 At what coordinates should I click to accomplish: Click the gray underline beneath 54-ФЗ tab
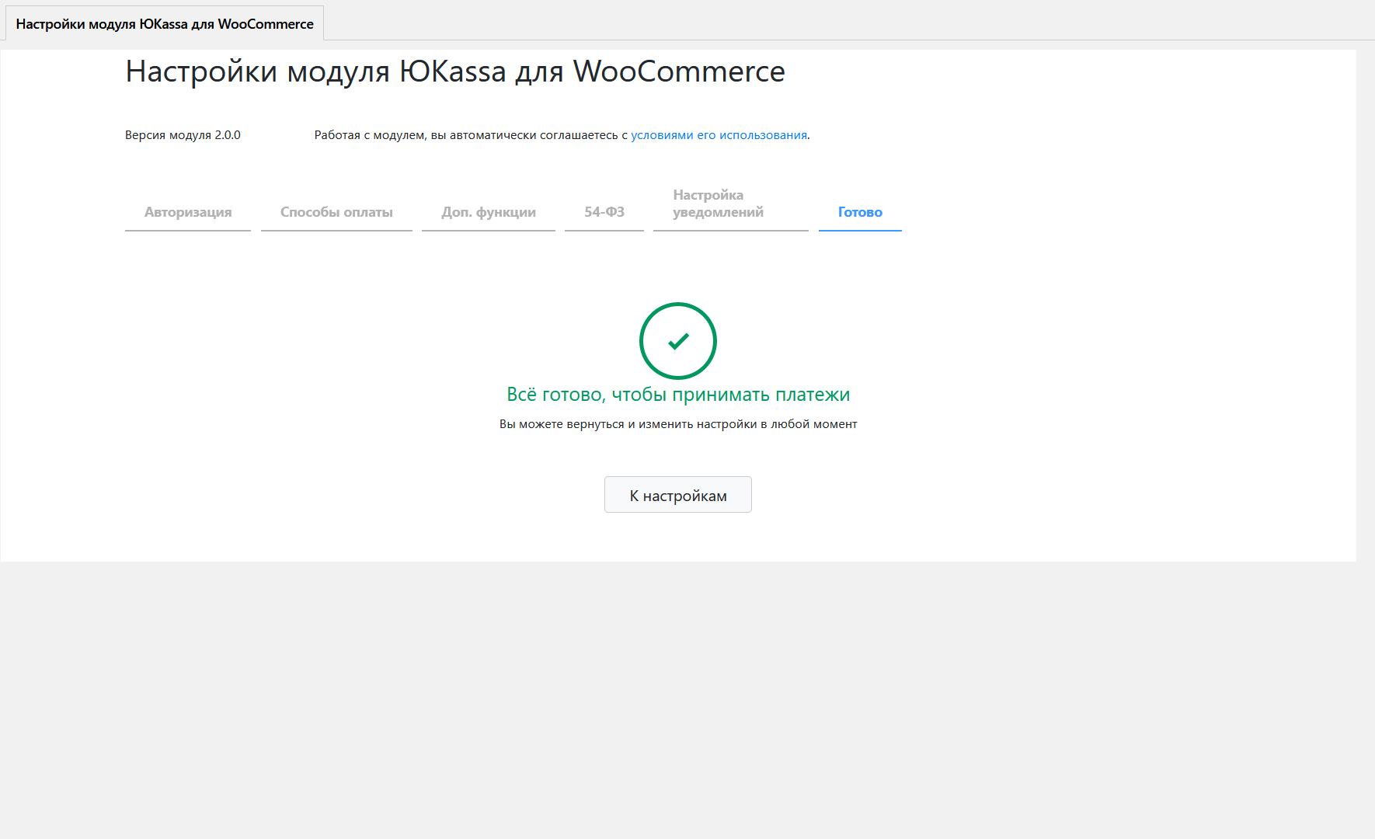[604, 231]
